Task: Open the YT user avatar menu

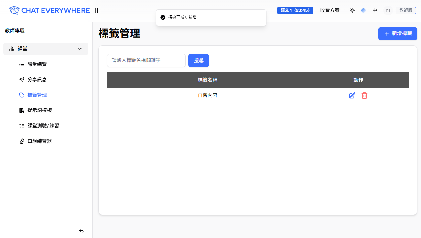Action: pos(388,10)
